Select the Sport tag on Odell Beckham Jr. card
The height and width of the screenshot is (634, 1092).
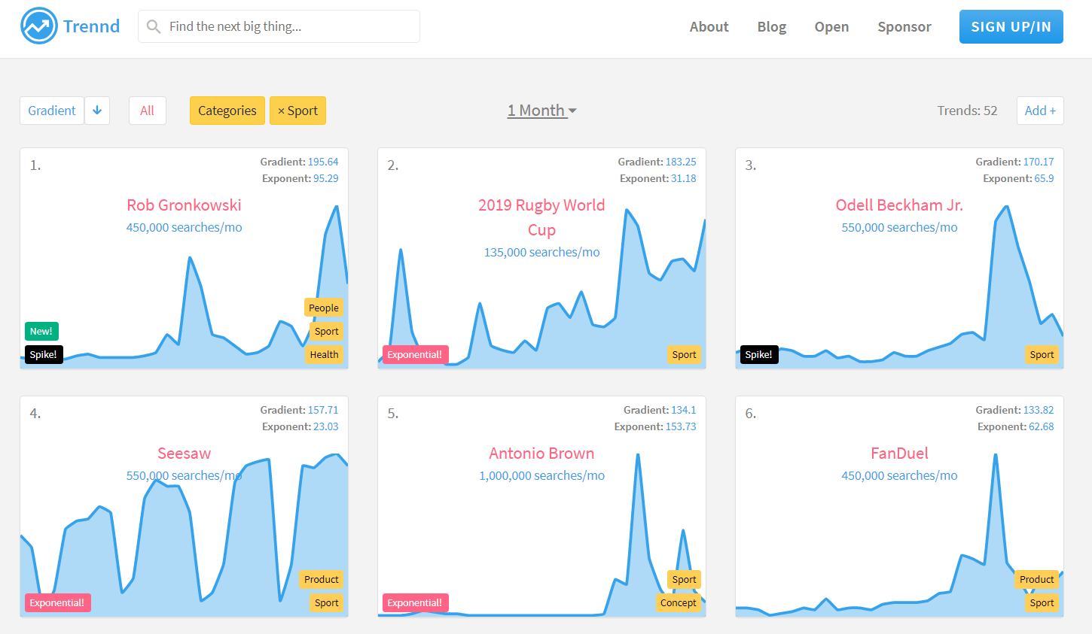1042,355
